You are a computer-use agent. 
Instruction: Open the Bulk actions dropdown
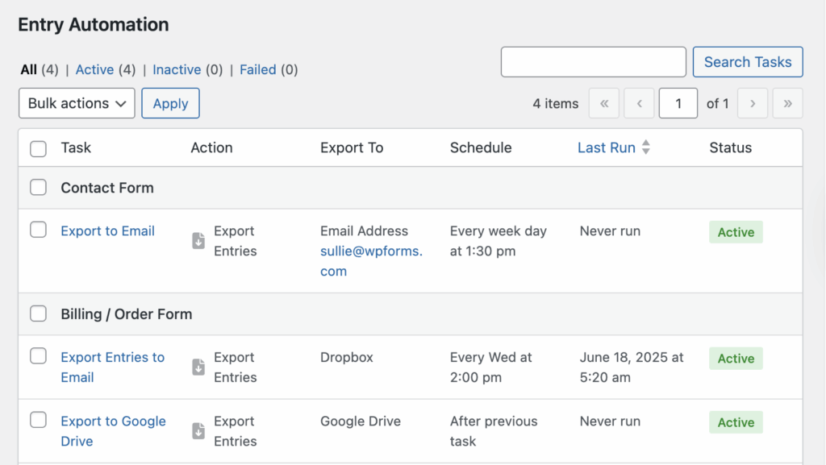click(77, 103)
